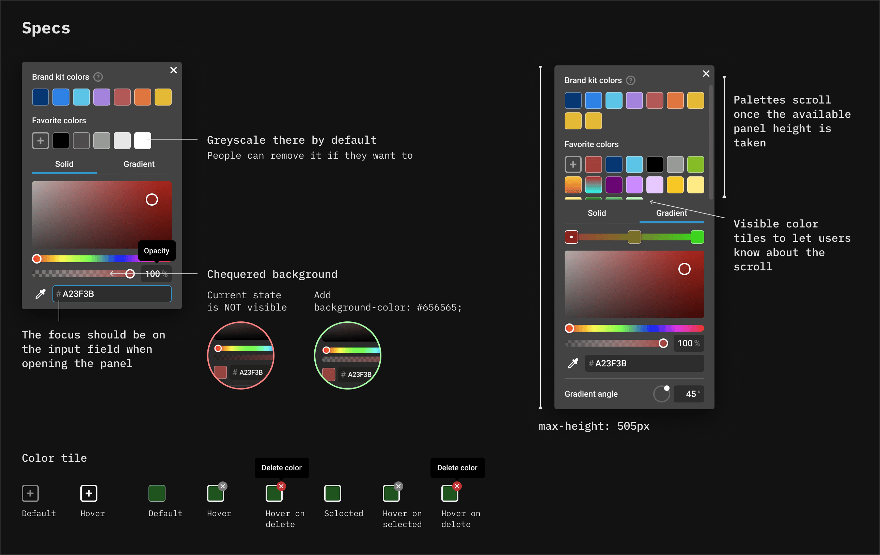The width and height of the screenshot is (880, 555).
Task: Select the Default green color tile
Action: pyautogui.click(x=157, y=493)
